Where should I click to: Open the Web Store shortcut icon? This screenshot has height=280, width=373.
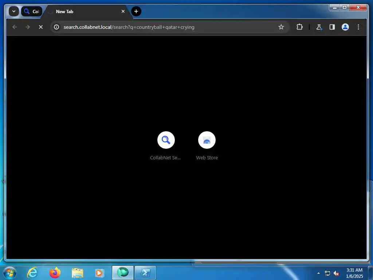pyautogui.click(x=207, y=140)
